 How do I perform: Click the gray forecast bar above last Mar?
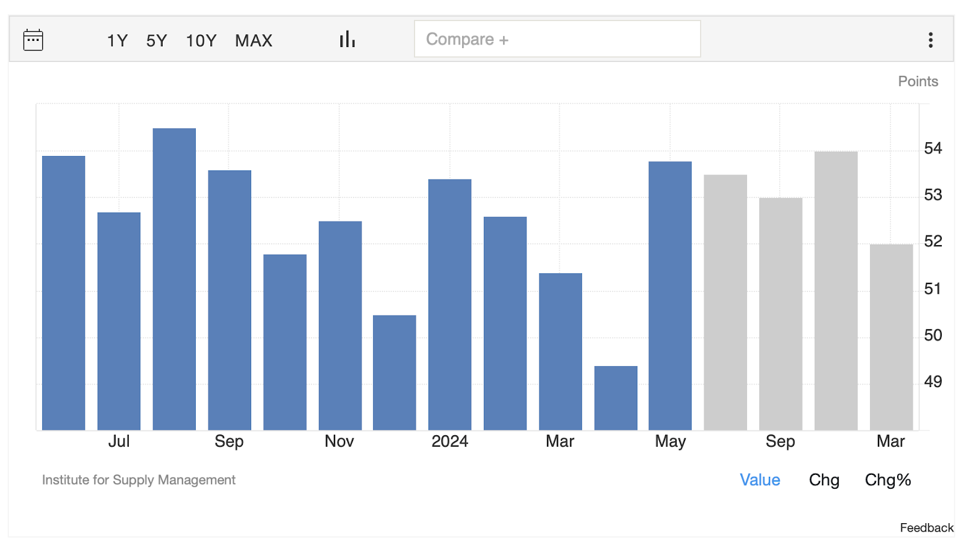(x=891, y=337)
